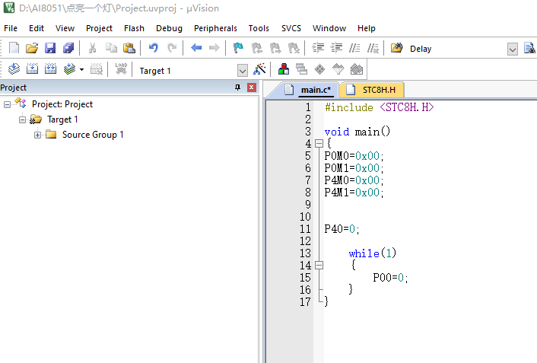The width and height of the screenshot is (537, 363).
Task: Open Pack Installer icon
Action: [x=357, y=69]
